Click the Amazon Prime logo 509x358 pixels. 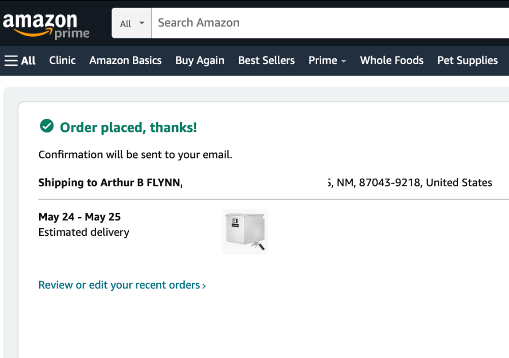pos(46,25)
